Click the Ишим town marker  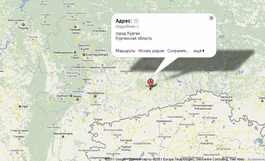208,73
